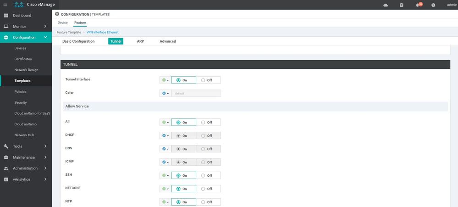This screenshot has height=207, width=458.
Task: Open the hamburger navigation menu
Action: [x=5, y=5]
